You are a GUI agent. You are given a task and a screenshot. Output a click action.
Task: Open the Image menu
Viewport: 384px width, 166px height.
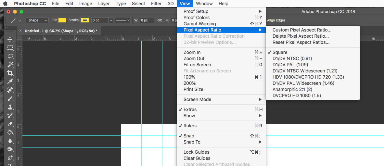click(x=86, y=4)
